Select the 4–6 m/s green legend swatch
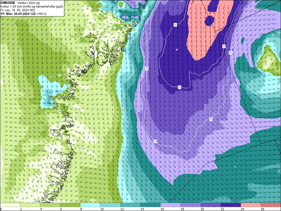 (x=50, y=205)
